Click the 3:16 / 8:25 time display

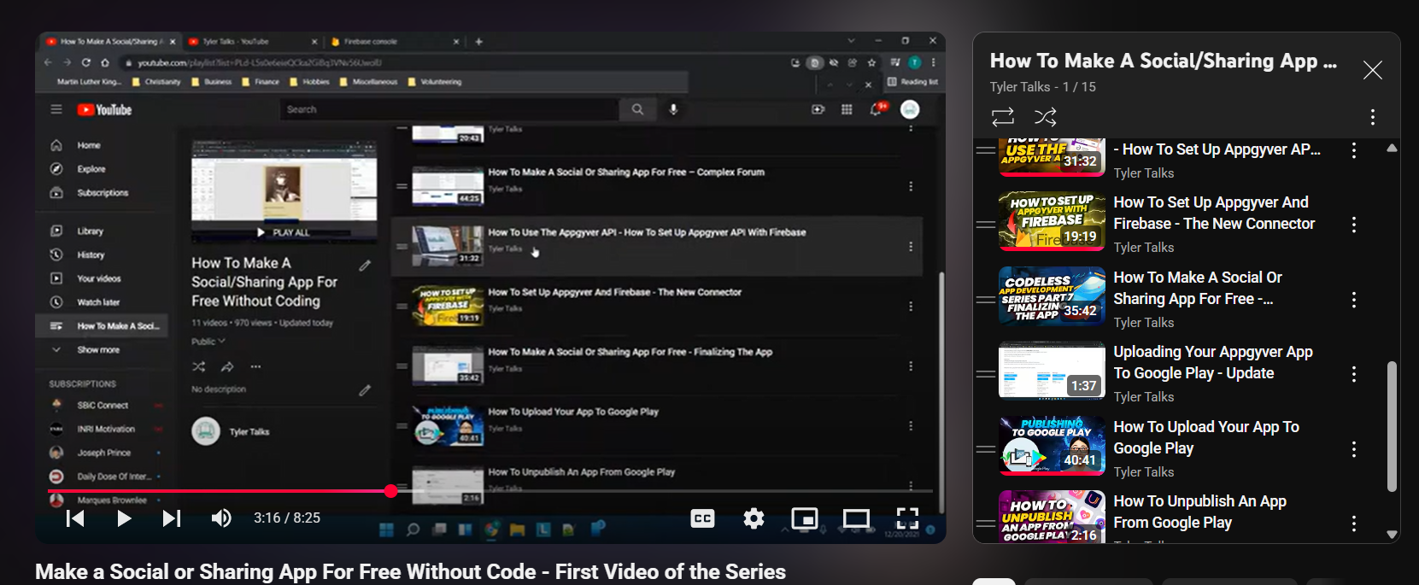(x=287, y=518)
